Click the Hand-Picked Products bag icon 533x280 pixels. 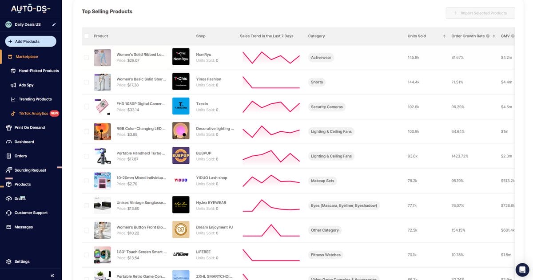coord(13,71)
